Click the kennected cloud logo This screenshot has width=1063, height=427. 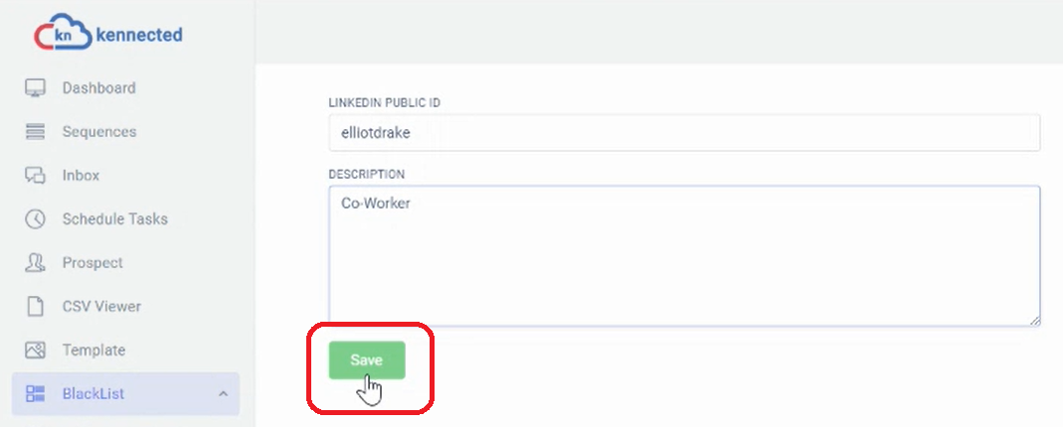(x=107, y=33)
